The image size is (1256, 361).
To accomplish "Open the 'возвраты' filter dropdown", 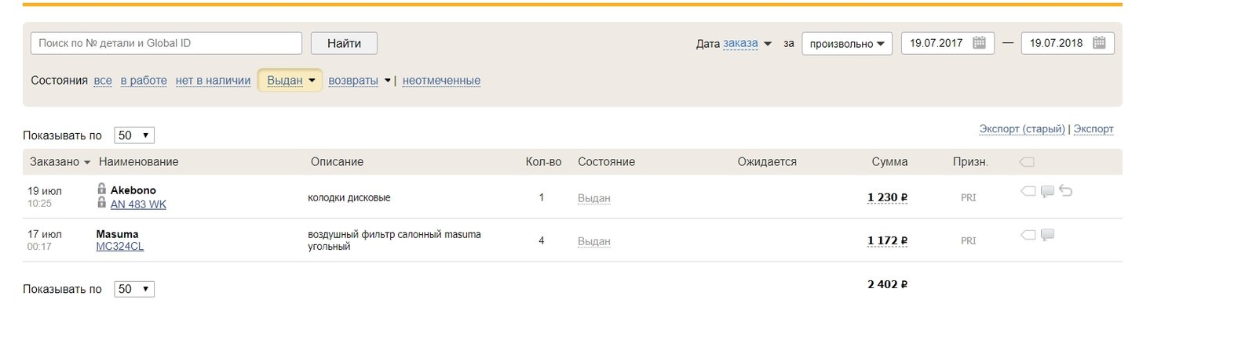I will (x=359, y=81).
